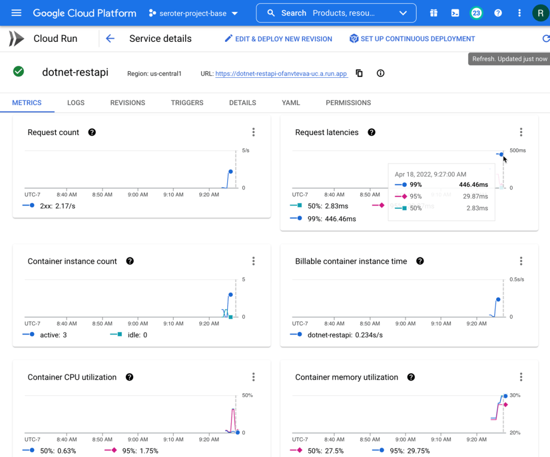Open Request latencies chart options menu
The width and height of the screenshot is (550, 457).
tap(520, 132)
